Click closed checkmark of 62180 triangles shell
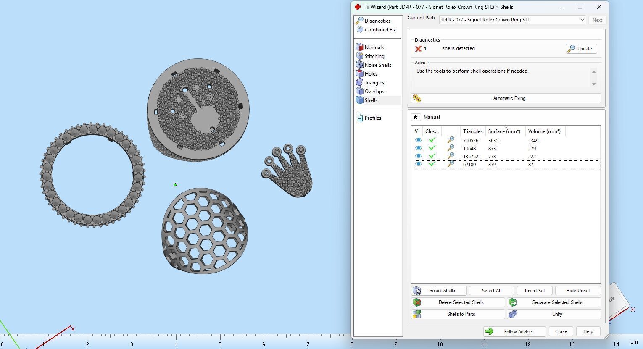This screenshot has width=643, height=349. click(x=432, y=164)
